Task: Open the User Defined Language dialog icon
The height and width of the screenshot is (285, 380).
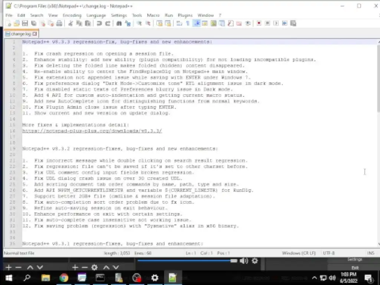Action: (x=205, y=23)
